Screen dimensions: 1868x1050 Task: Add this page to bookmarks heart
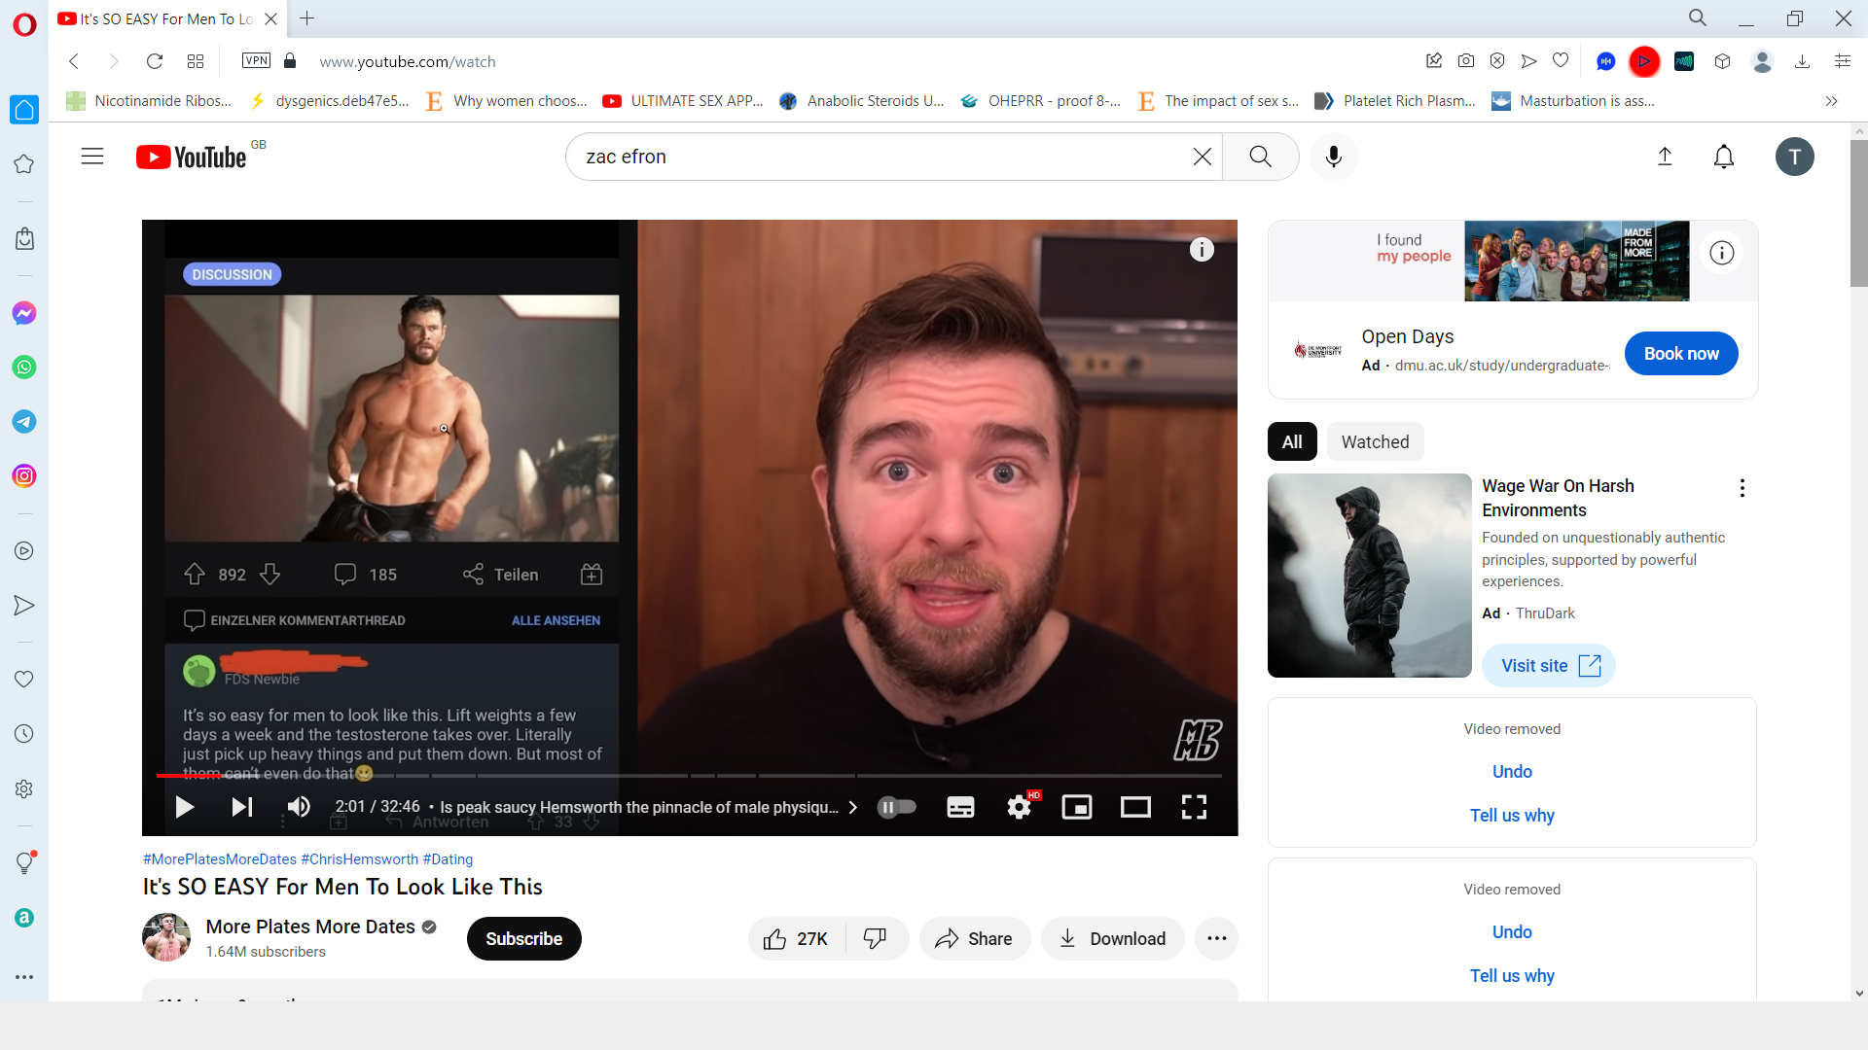point(1561,61)
